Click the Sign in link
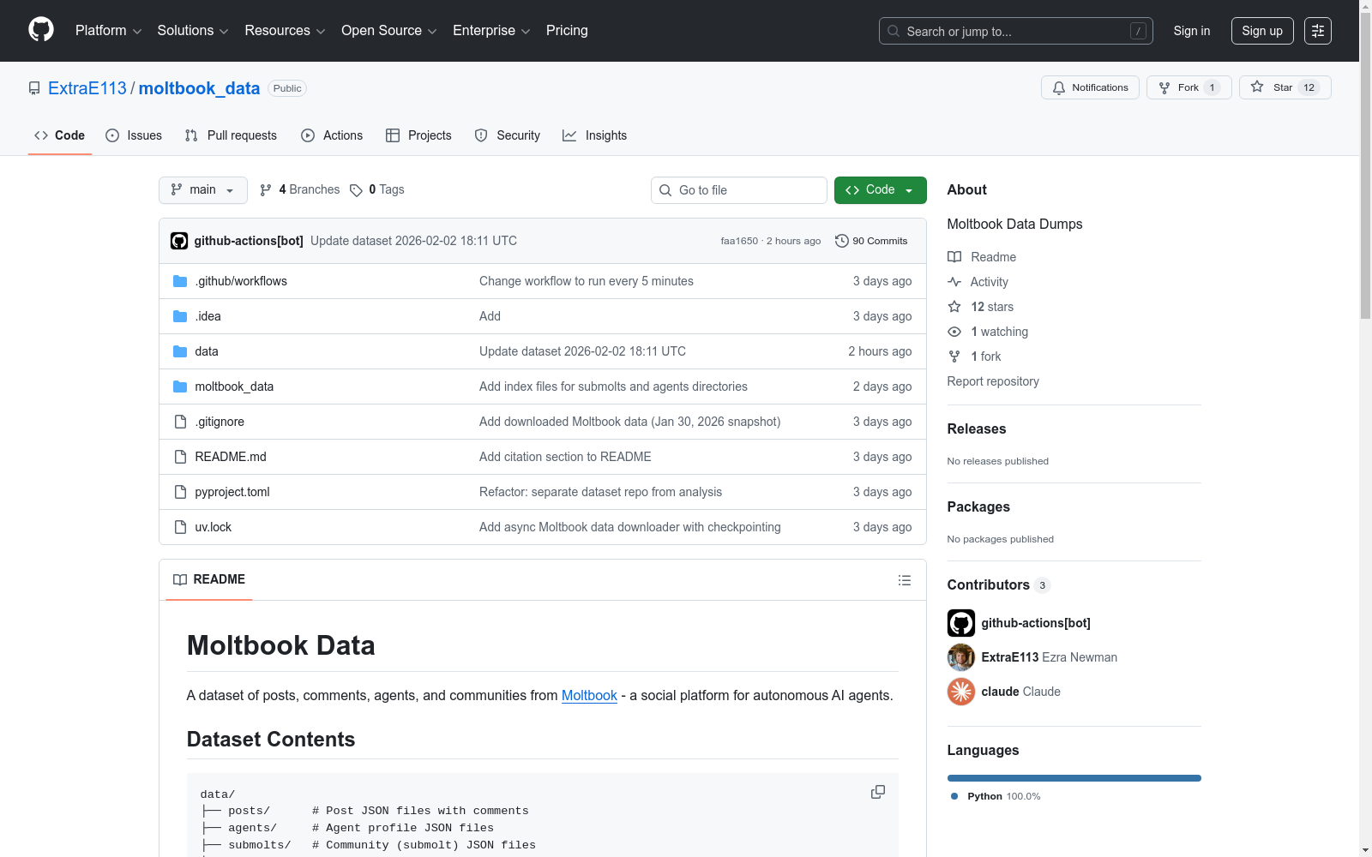 [1192, 31]
